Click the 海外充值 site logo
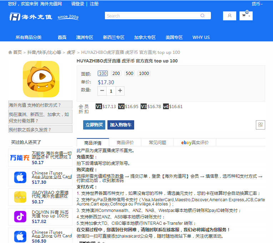The width and height of the screenshot is (273, 243). (31, 17)
